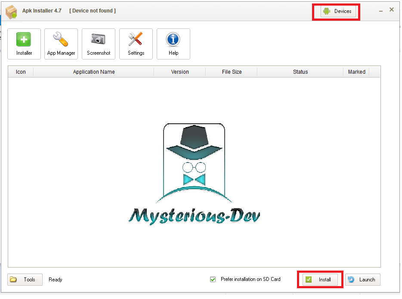
Task: Open Help info icon
Action: (x=173, y=44)
